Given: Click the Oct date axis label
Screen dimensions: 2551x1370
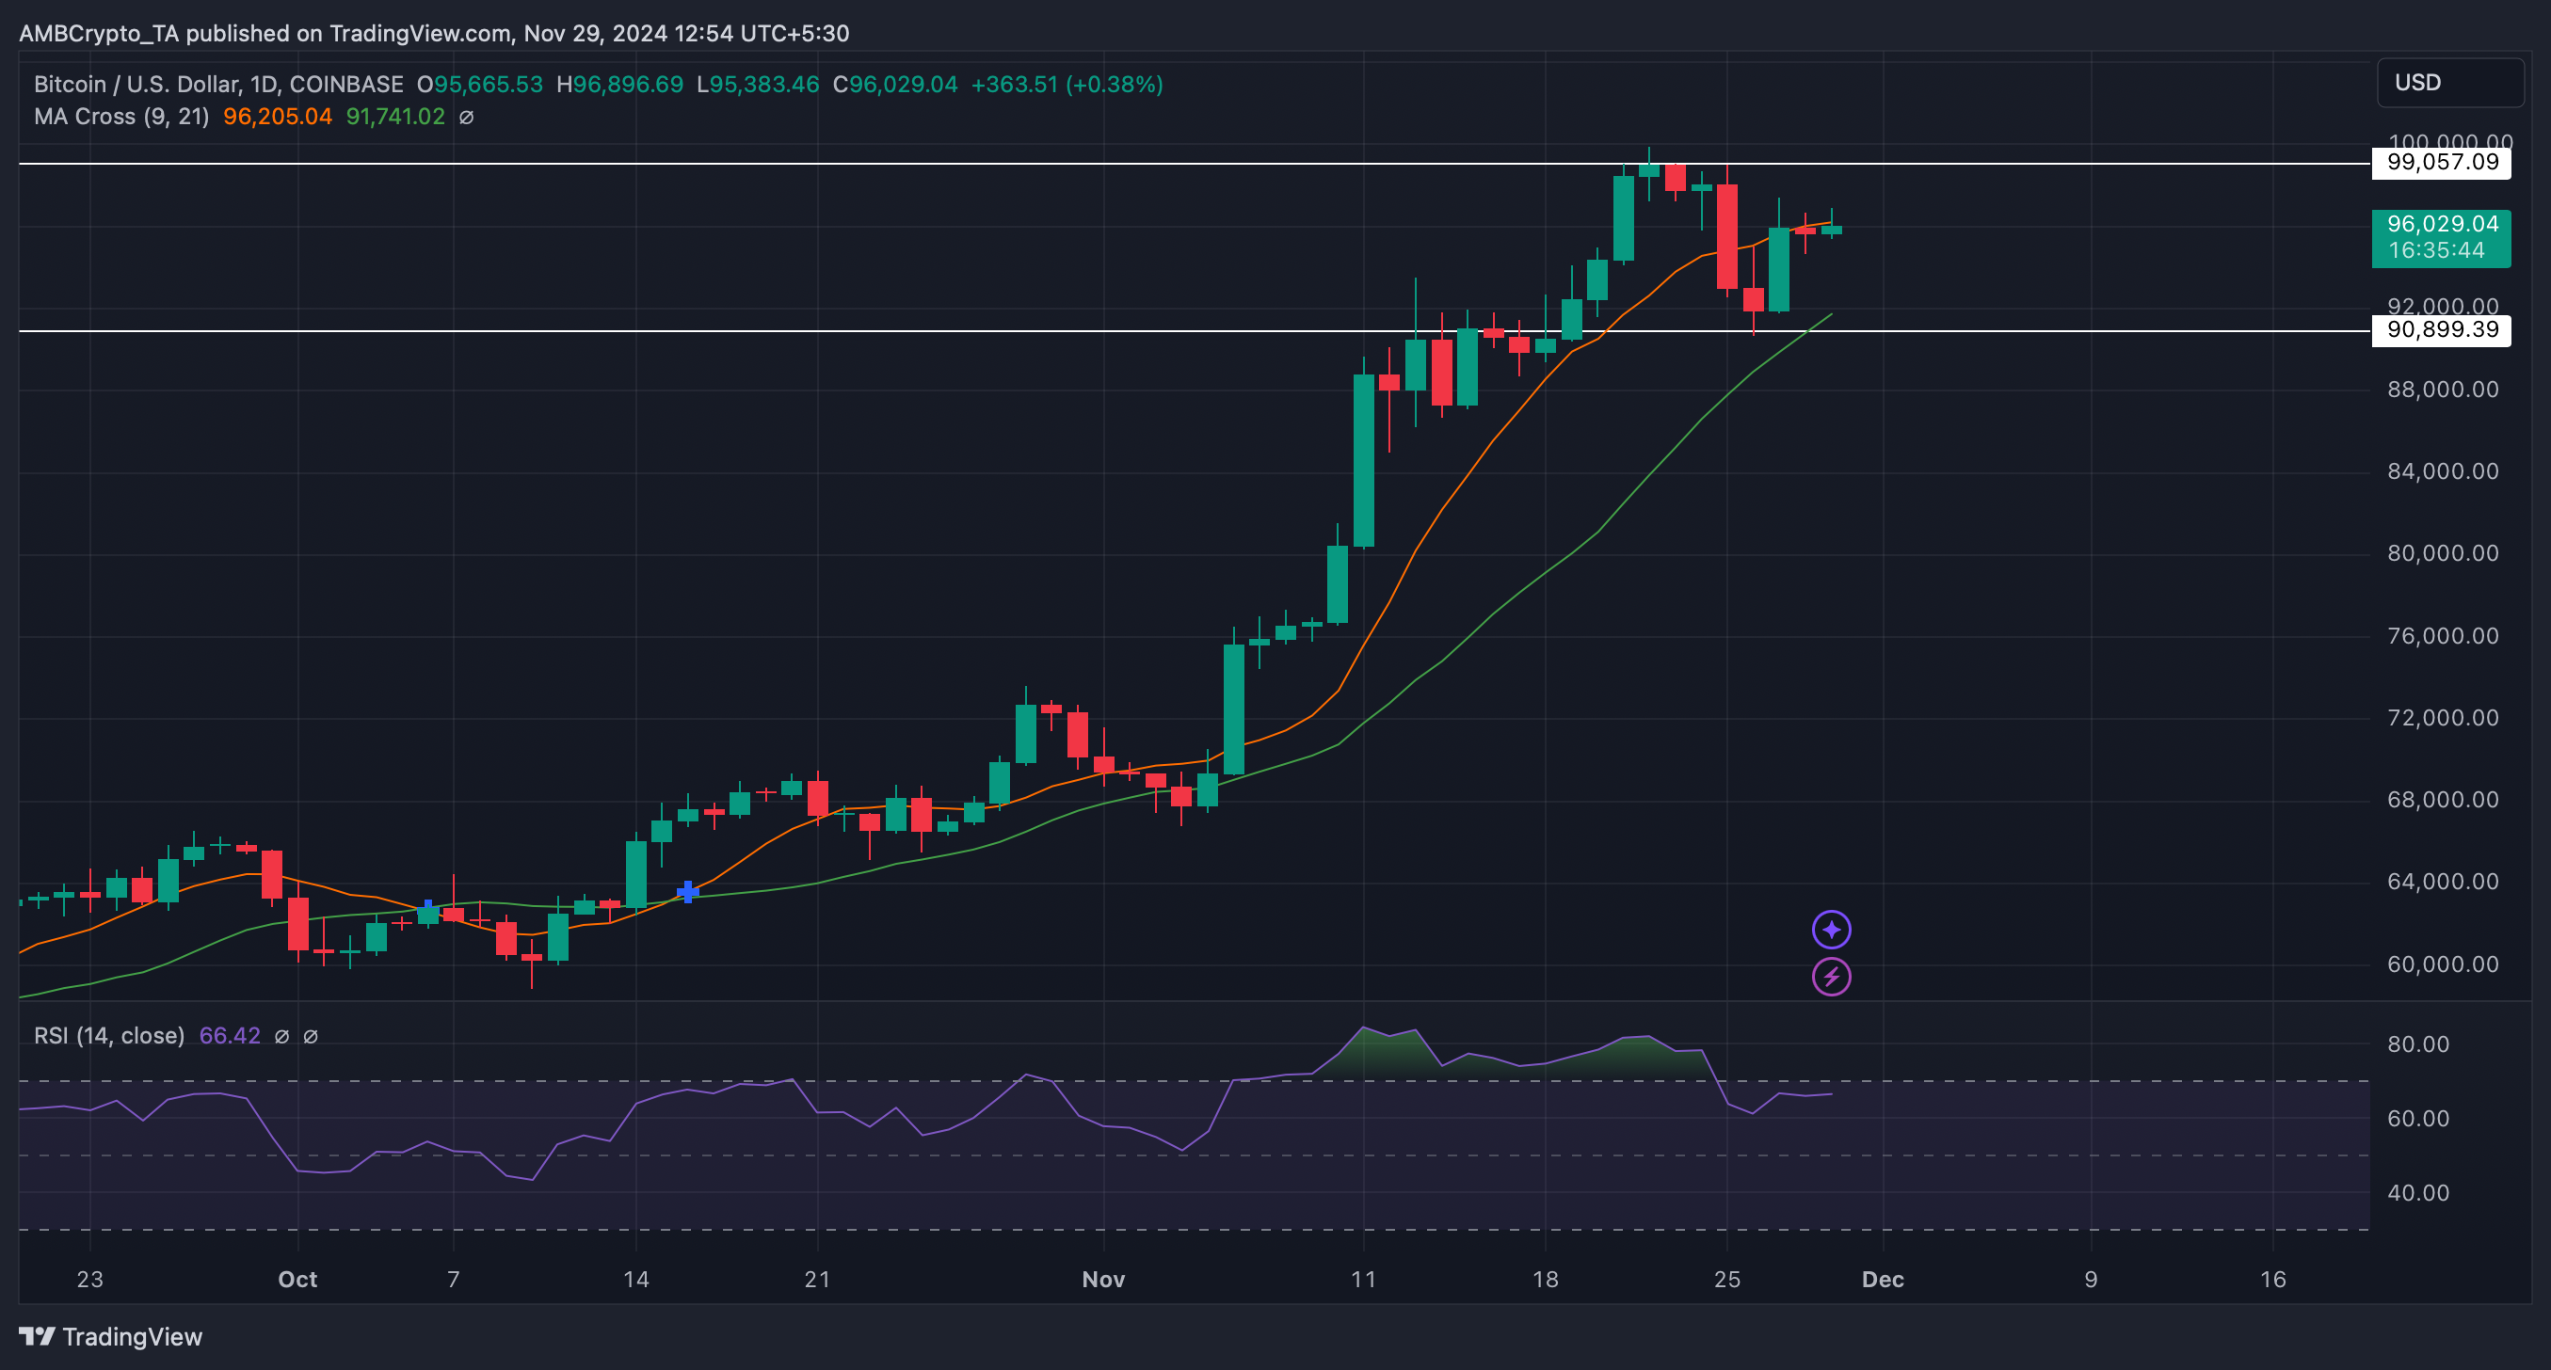Looking at the screenshot, I should pyautogui.click(x=297, y=1279).
